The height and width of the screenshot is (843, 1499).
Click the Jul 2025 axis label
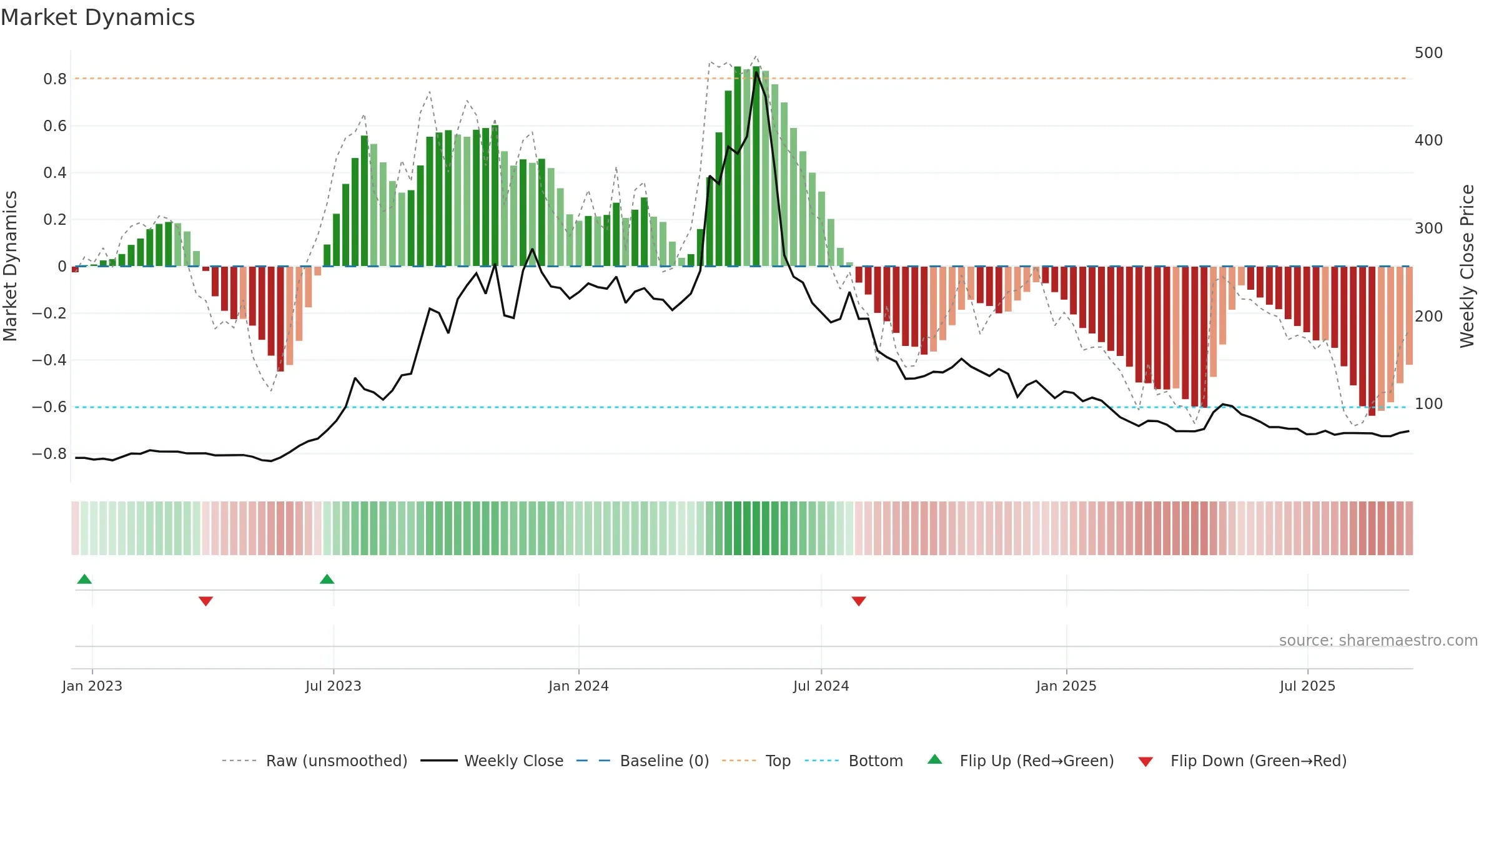1308,686
